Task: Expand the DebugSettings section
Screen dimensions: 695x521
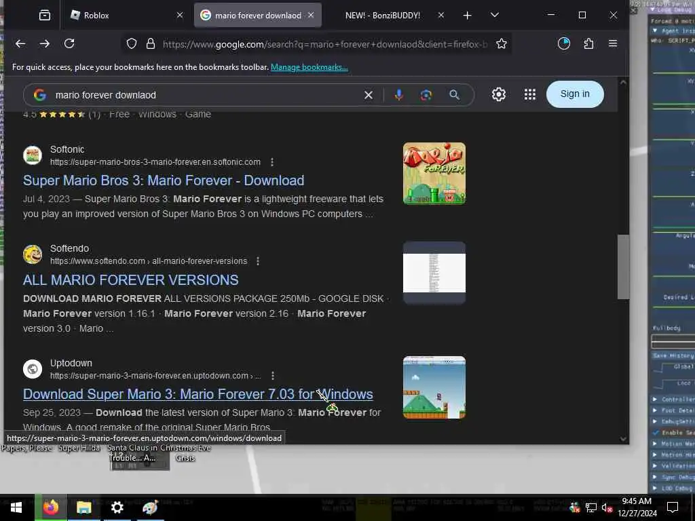Action: point(655,421)
